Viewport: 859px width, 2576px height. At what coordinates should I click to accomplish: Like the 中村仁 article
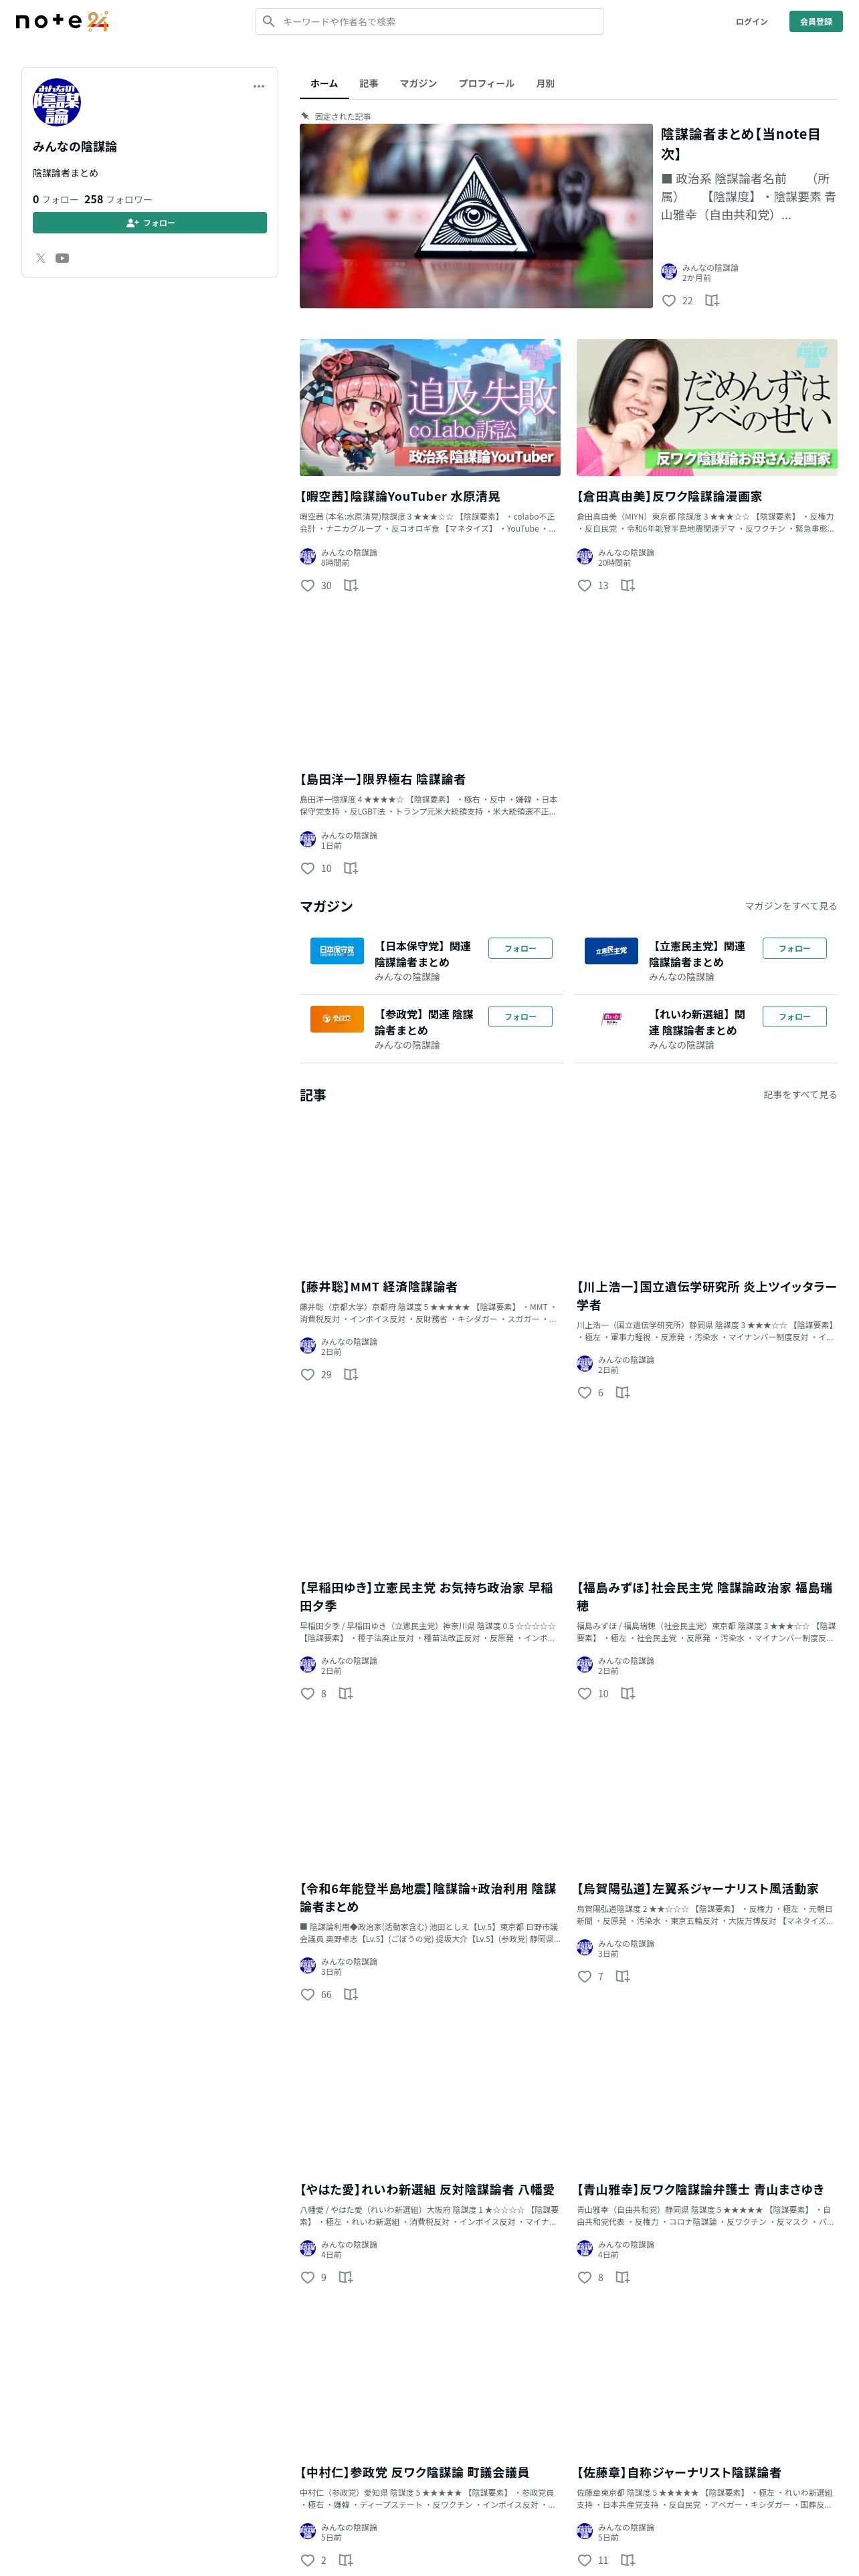pyautogui.click(x=308, y=2560)
